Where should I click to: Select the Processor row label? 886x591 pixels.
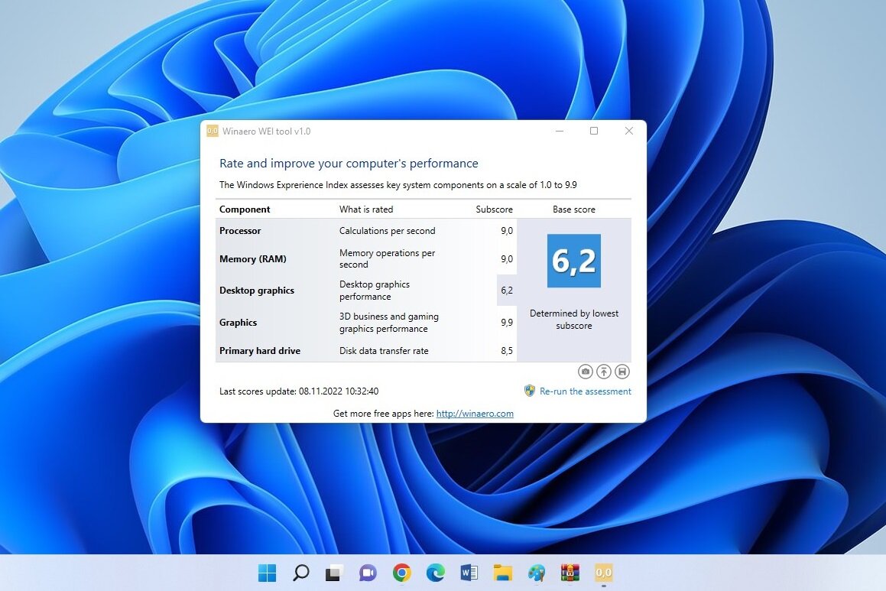(x=240, y=231)
